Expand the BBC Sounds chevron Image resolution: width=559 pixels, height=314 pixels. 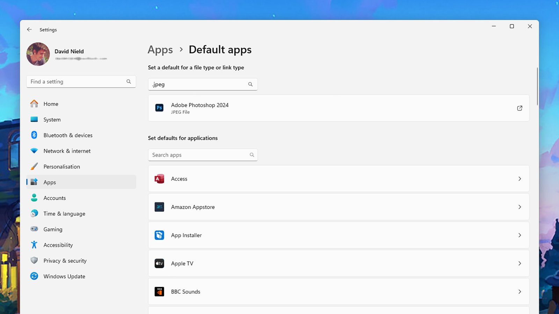520,292
